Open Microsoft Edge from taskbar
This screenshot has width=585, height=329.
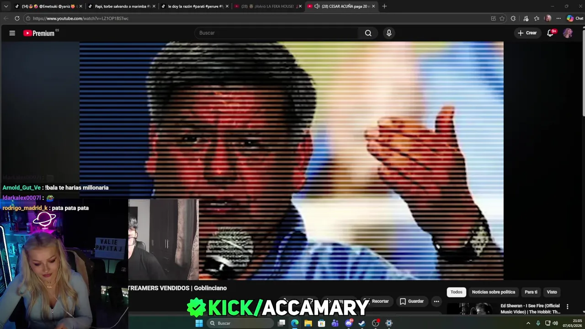click(295, 323)
